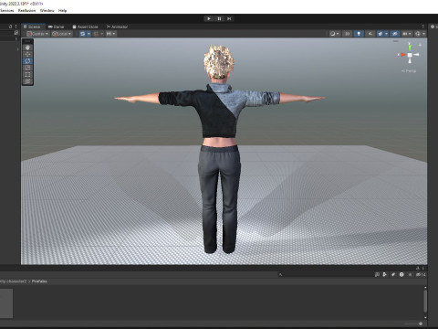Switch to the Scene tab

34,27
